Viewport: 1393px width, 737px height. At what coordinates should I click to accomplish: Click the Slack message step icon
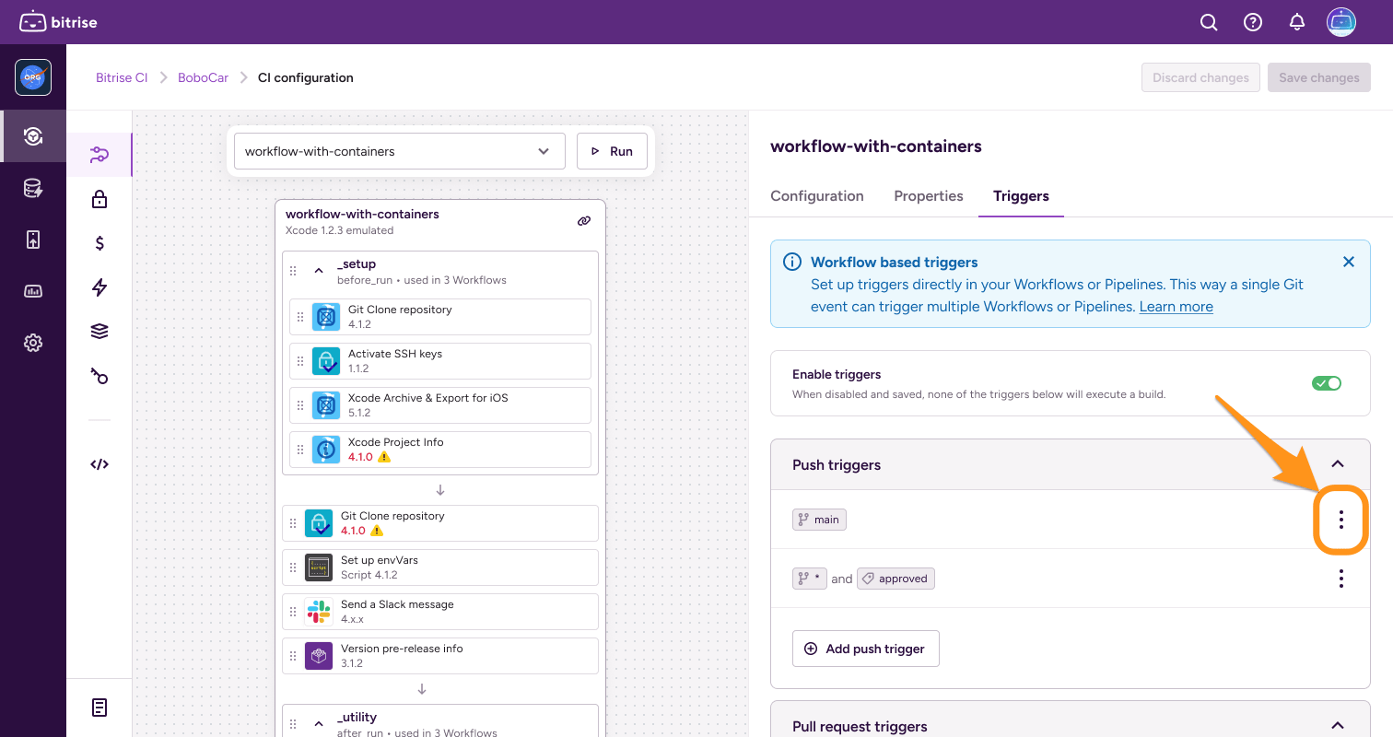point(319,612)
